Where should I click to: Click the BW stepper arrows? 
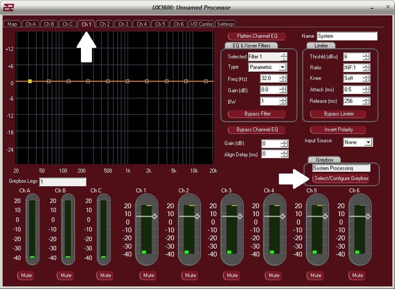point(283,101)
